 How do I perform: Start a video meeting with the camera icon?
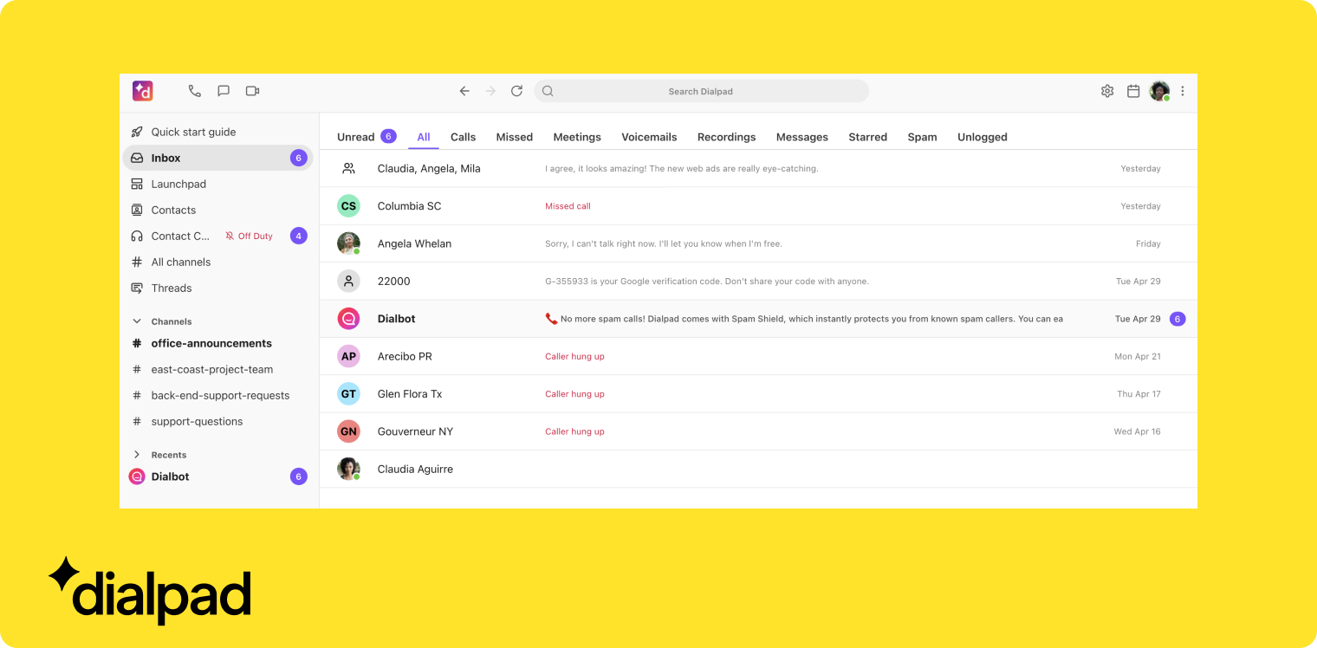[252, 91]
